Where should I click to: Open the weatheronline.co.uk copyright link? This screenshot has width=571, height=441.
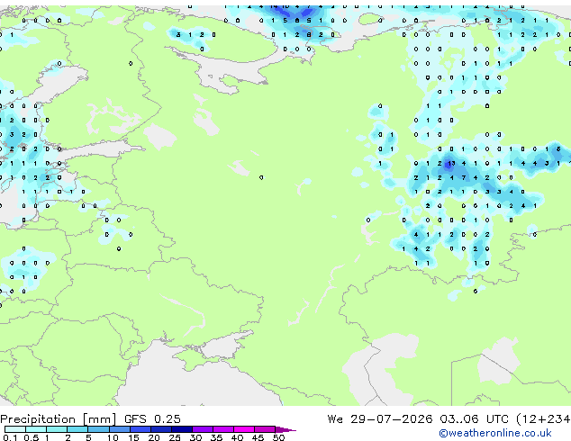pos(495,433)
